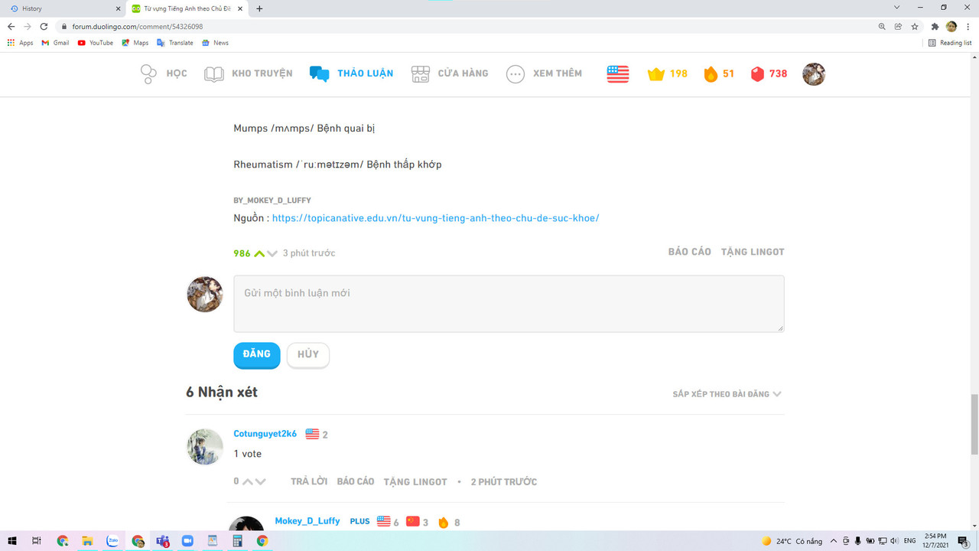The image size is (979, 551).
Task: Open Chrome three-dot menu
Action: point(968,26)
